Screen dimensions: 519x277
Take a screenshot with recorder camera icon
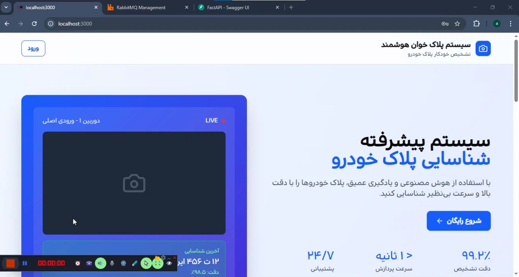tap(89, 263)
